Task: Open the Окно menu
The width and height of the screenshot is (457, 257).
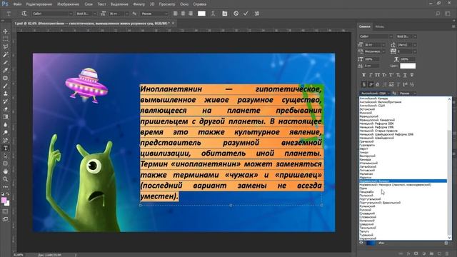Action: [184, 4]
